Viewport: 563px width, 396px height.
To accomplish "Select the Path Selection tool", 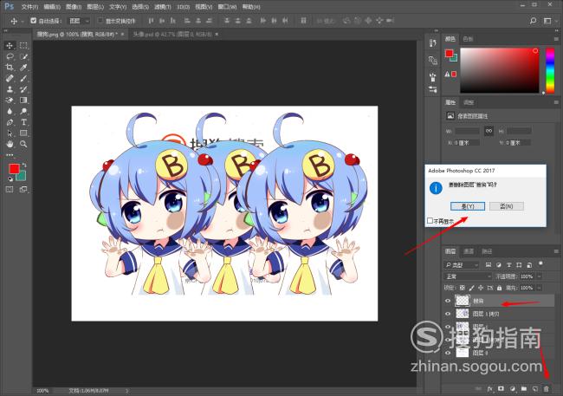I will pyautogui.click(x=10, y=133).
